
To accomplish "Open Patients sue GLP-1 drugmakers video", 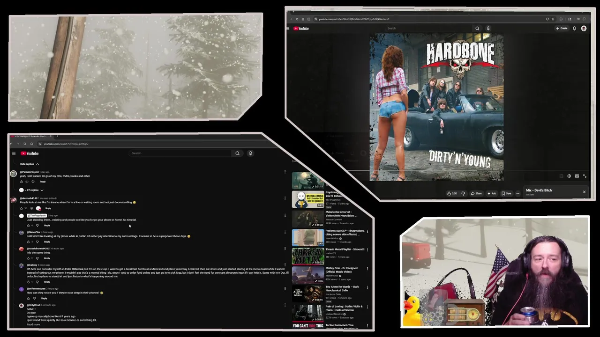I will (x=307, y=237).
